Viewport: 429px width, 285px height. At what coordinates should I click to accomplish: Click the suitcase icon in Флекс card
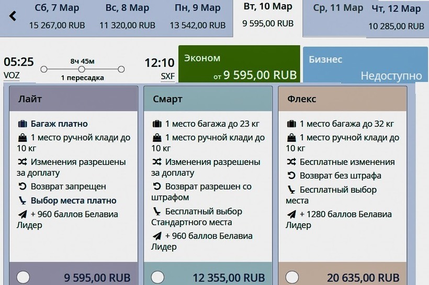coord(291,124)
